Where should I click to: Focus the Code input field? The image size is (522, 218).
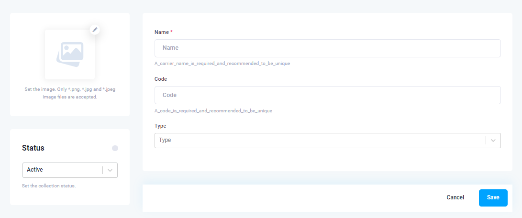(x=328, y=95)
